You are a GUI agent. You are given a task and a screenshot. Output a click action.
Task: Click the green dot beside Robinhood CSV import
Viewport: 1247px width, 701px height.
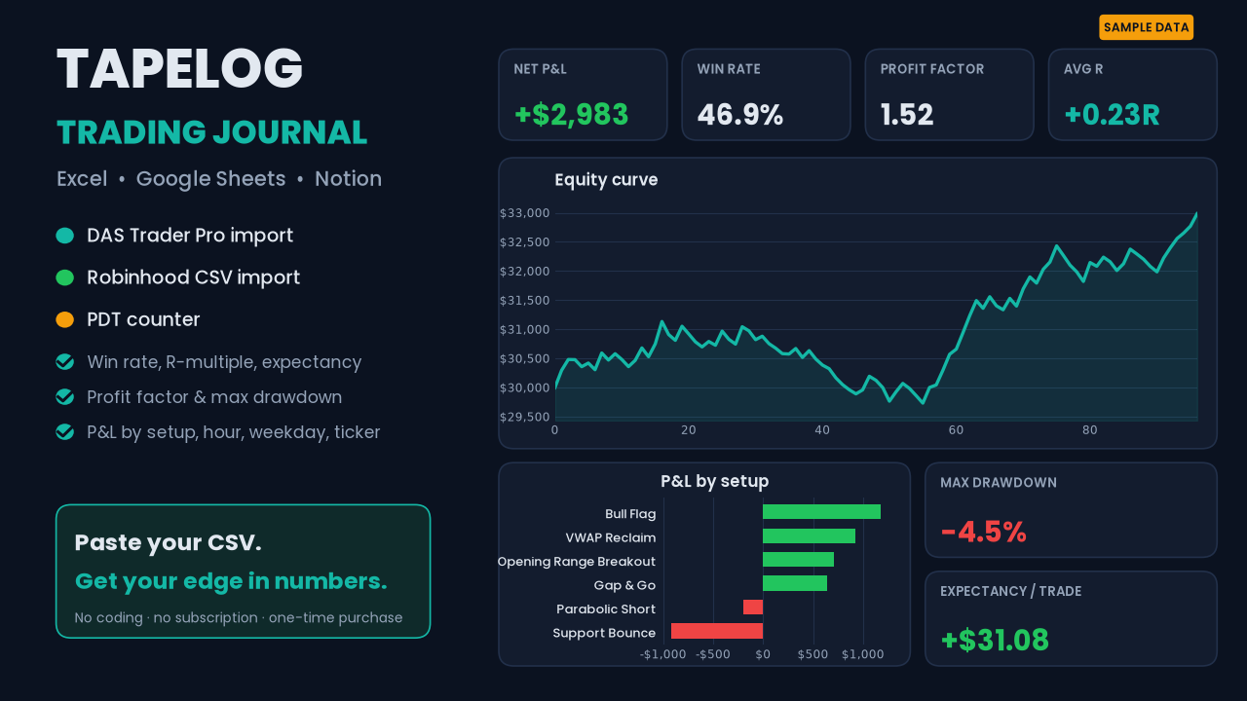65,277
